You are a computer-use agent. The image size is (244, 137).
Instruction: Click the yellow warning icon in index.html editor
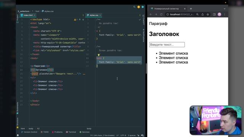click(x=75, y=19)
